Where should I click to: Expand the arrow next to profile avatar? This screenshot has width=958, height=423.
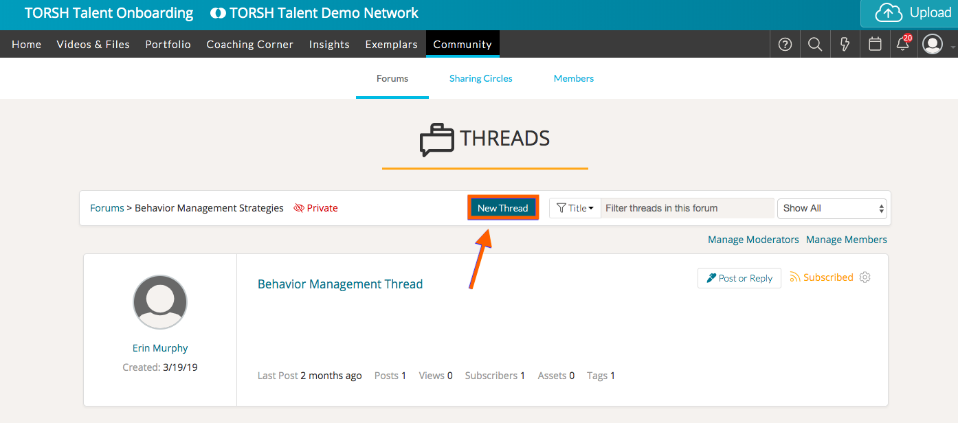(x=953, y=47)
